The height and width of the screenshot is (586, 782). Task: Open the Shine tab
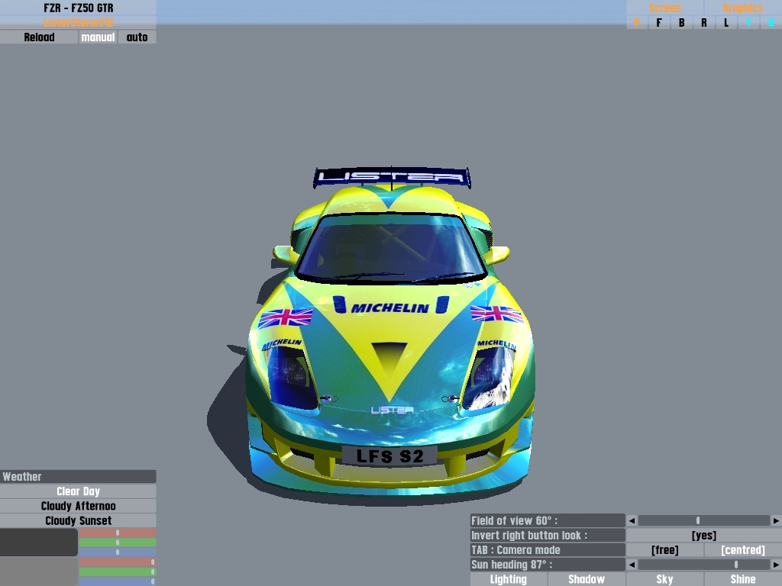(743, 579)
